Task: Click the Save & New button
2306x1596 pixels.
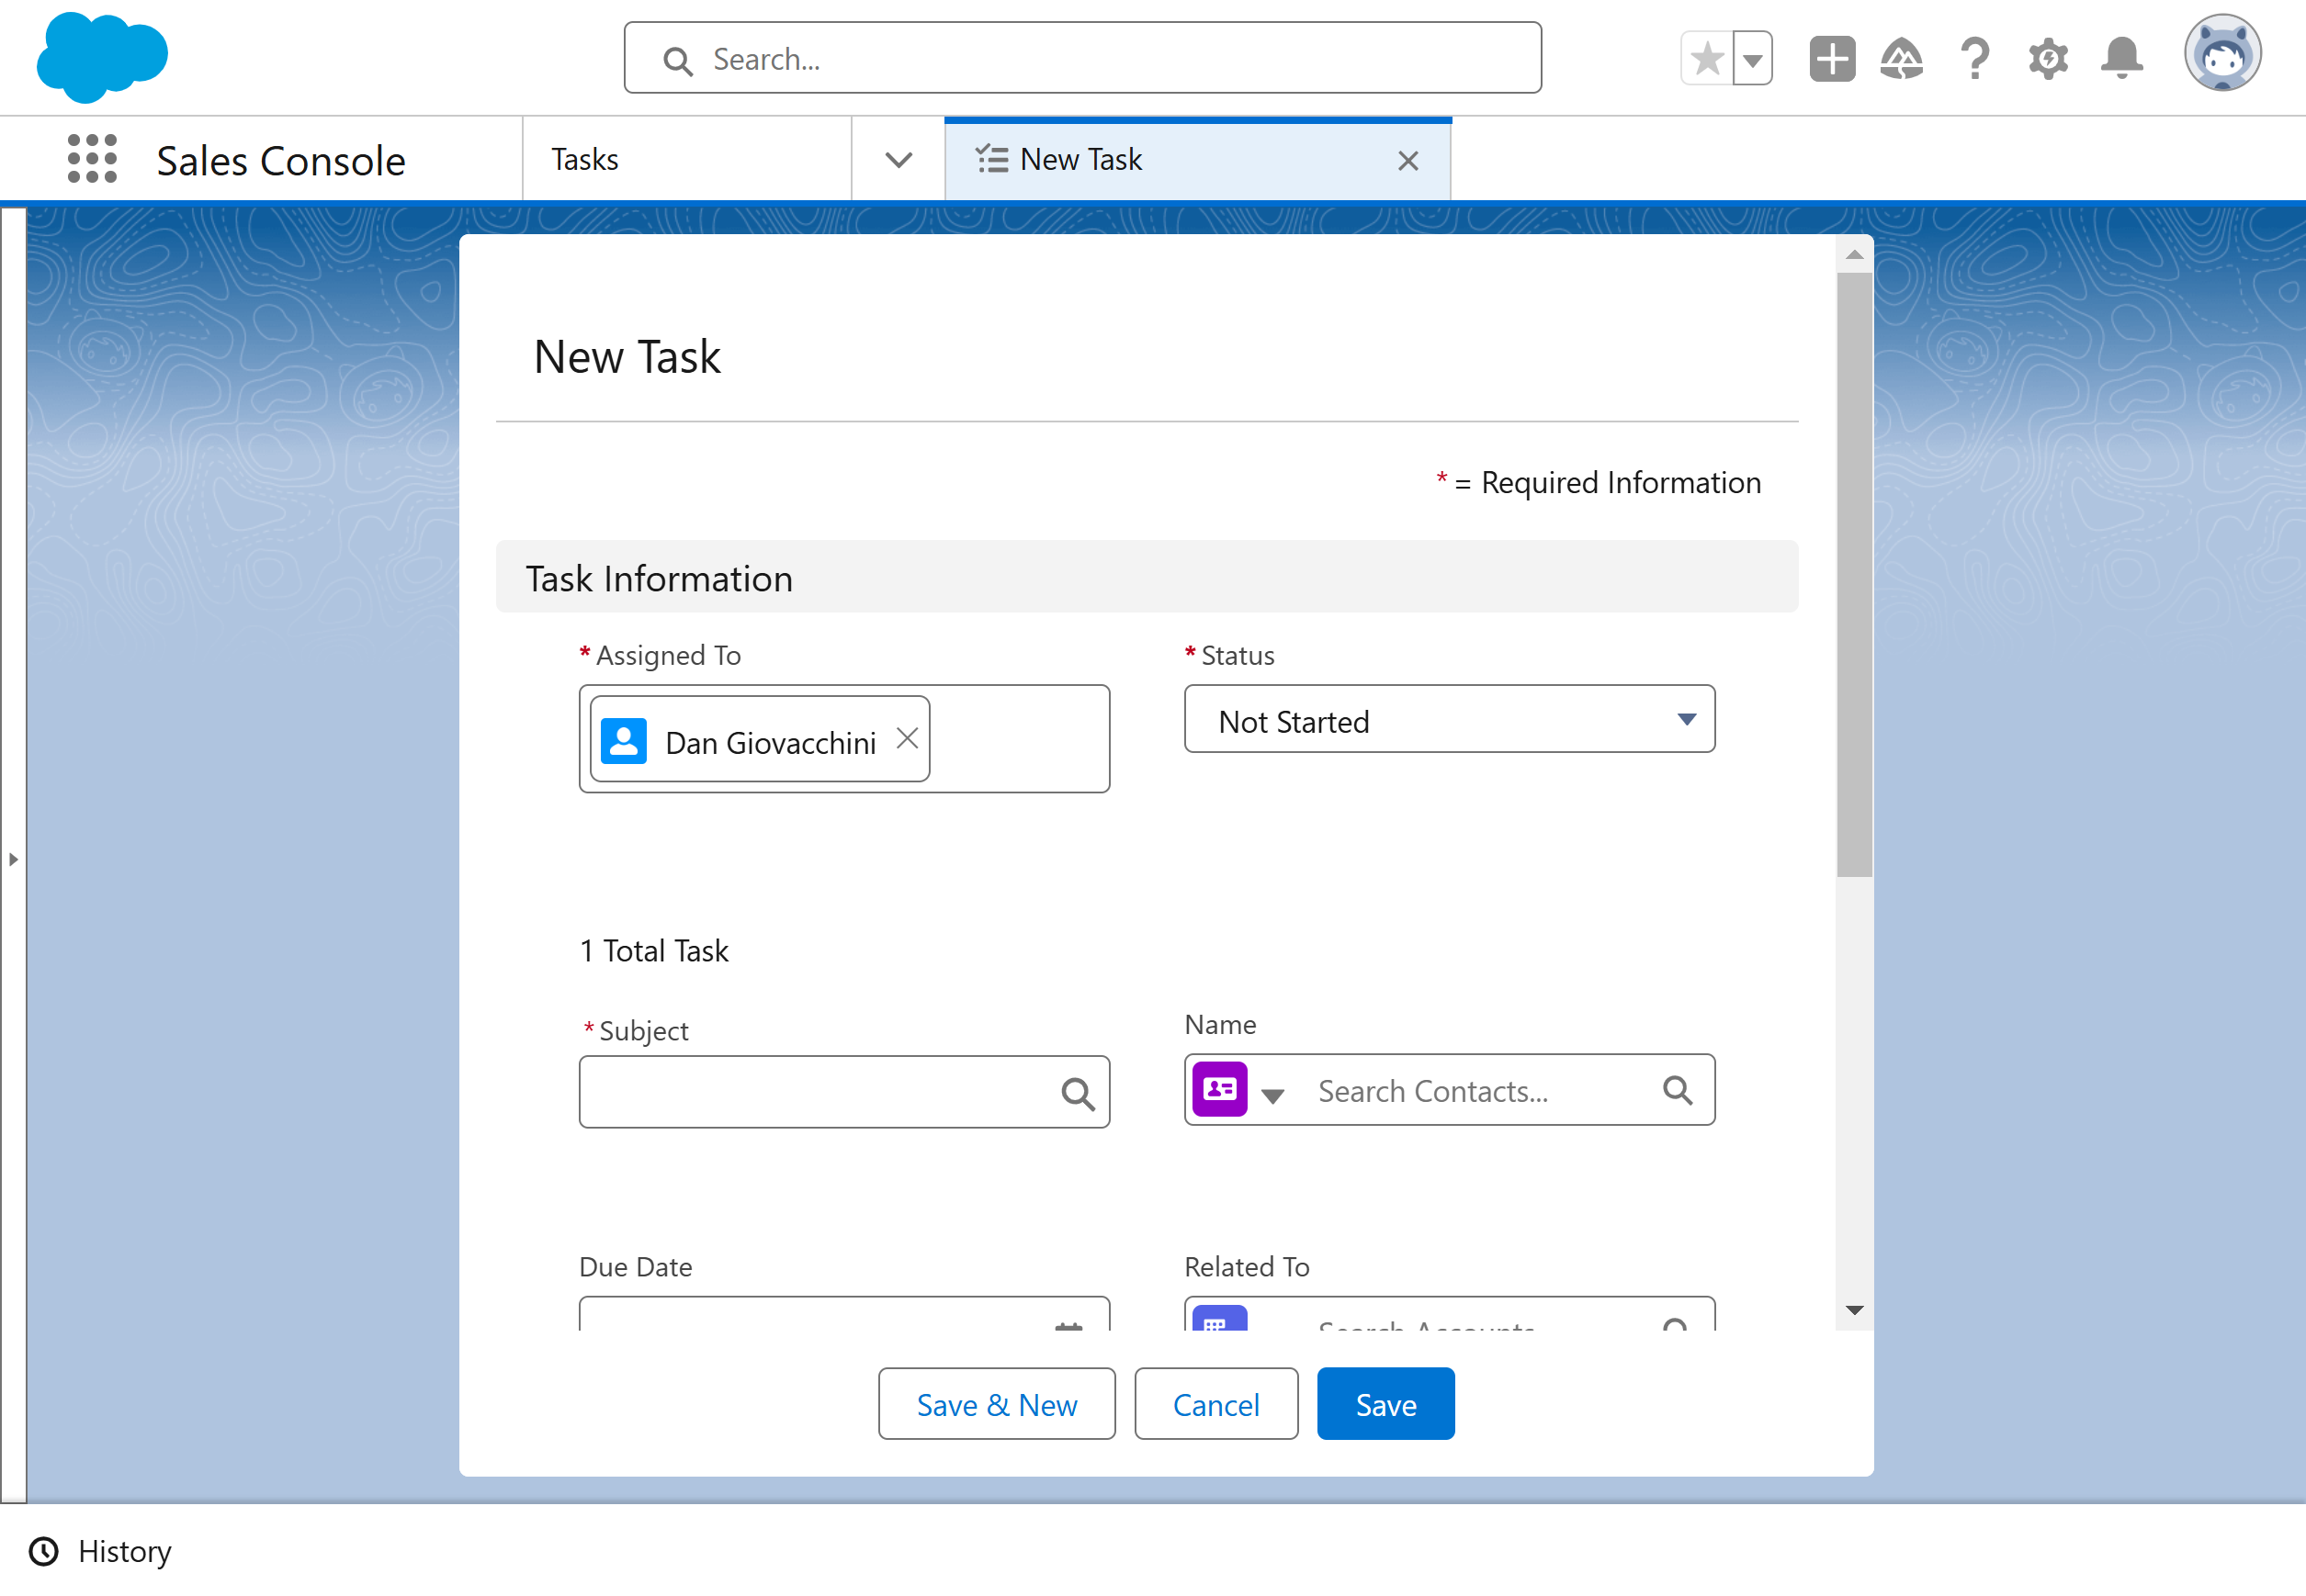Action: click(x=997, y=1404)
